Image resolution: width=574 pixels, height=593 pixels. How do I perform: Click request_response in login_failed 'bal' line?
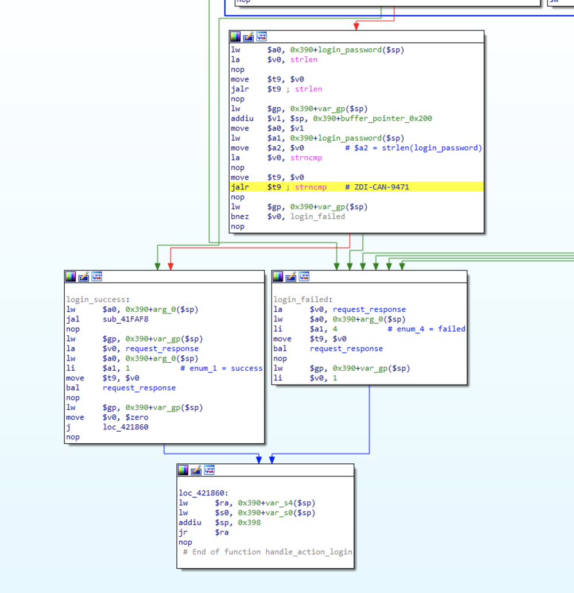coord(346,348)
